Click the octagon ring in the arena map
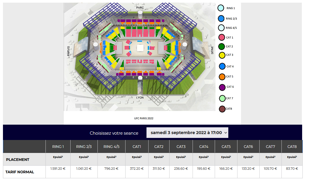This screenshot has width=311, height=183. (x=140, y=47)
